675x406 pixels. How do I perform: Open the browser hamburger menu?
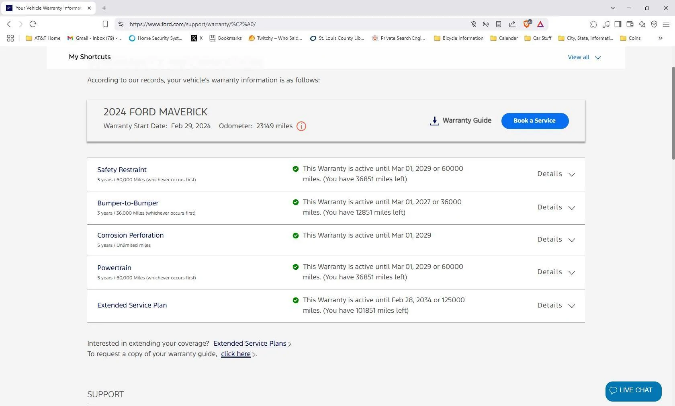666,24
